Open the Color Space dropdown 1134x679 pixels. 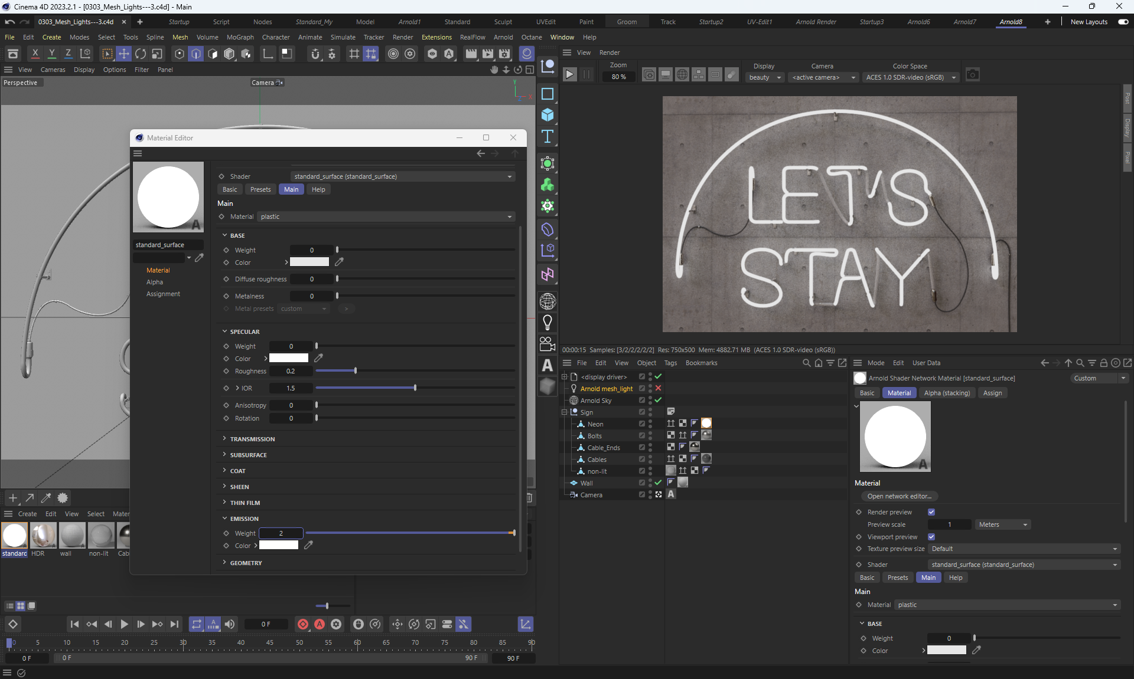(x=910, y=77)
